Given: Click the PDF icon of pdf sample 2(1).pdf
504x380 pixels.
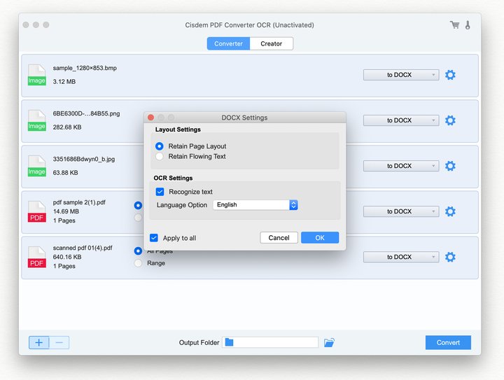Looking at the screenshot, I should (x=37, y=211).
